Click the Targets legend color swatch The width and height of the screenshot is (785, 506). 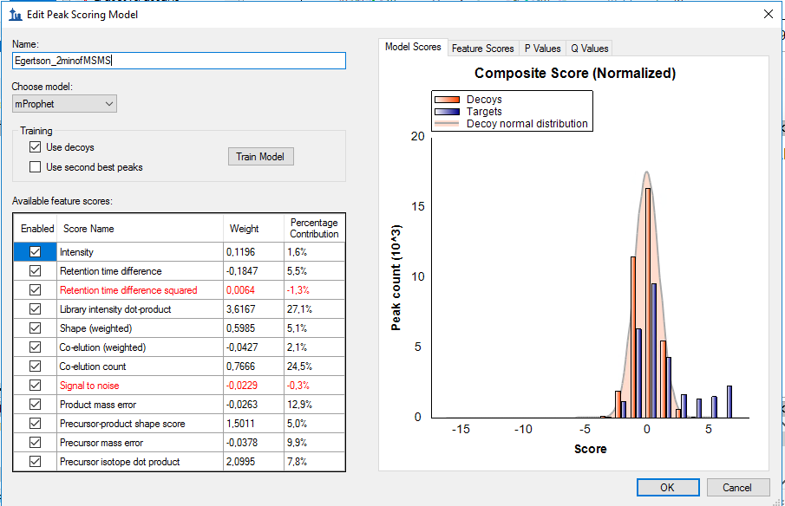coord(448,112)
